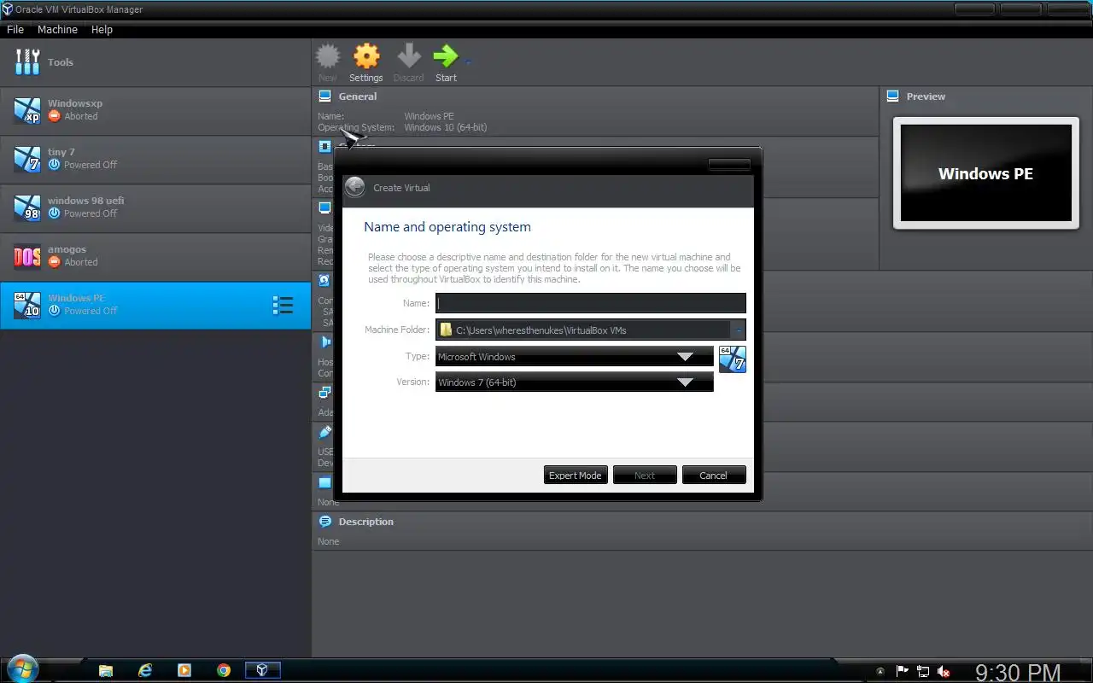Select the Windowsxp virtual machine

click(155, 110)
